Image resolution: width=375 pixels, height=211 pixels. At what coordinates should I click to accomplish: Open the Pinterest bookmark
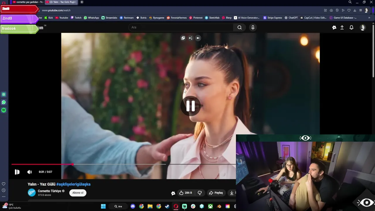(x=196, y=18)
